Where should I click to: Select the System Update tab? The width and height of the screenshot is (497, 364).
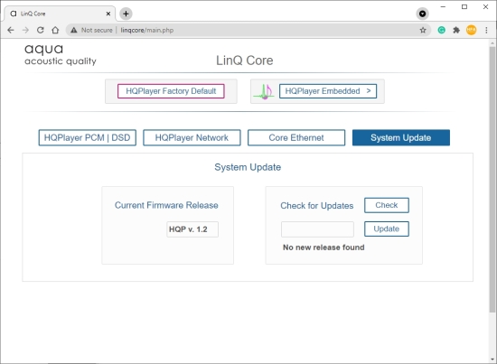coord(401,137)
